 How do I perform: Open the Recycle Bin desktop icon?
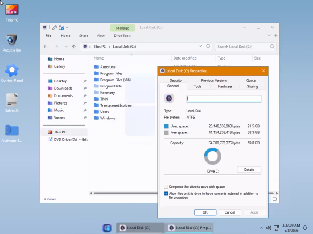12,43
